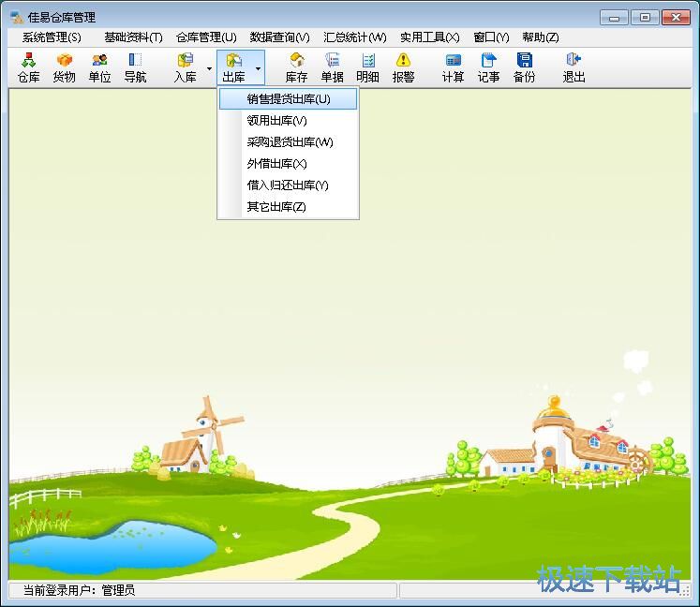Open the 仓库管理(U) menu
Viewport: 700px width, 607px height.
(206, 37)
